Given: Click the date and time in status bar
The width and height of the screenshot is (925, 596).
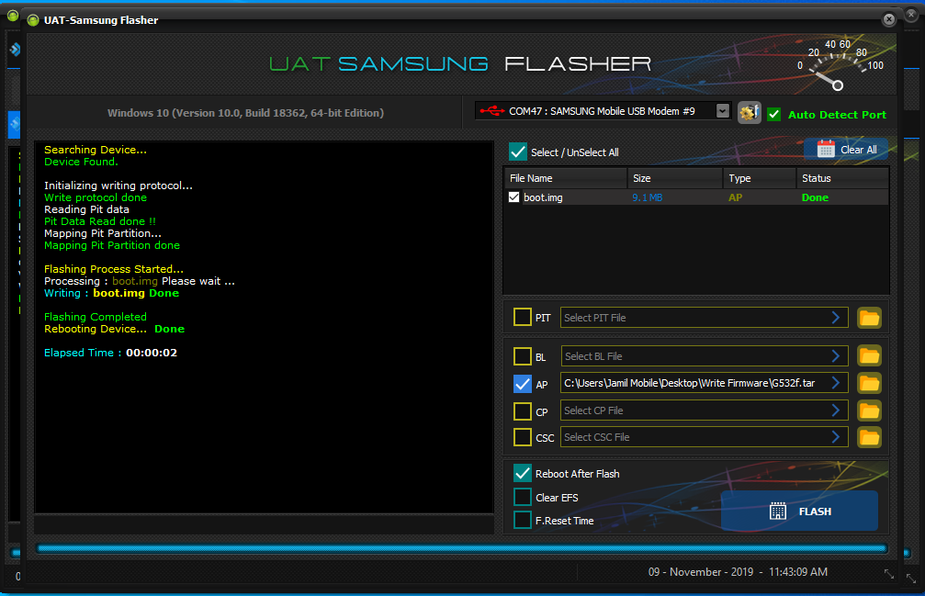Looking at the screenshot, I should click(738, 572).
